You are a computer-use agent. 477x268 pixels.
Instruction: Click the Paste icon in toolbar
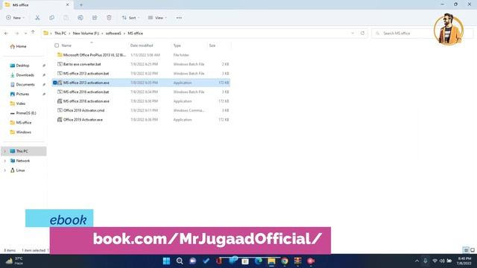point(66,18)
